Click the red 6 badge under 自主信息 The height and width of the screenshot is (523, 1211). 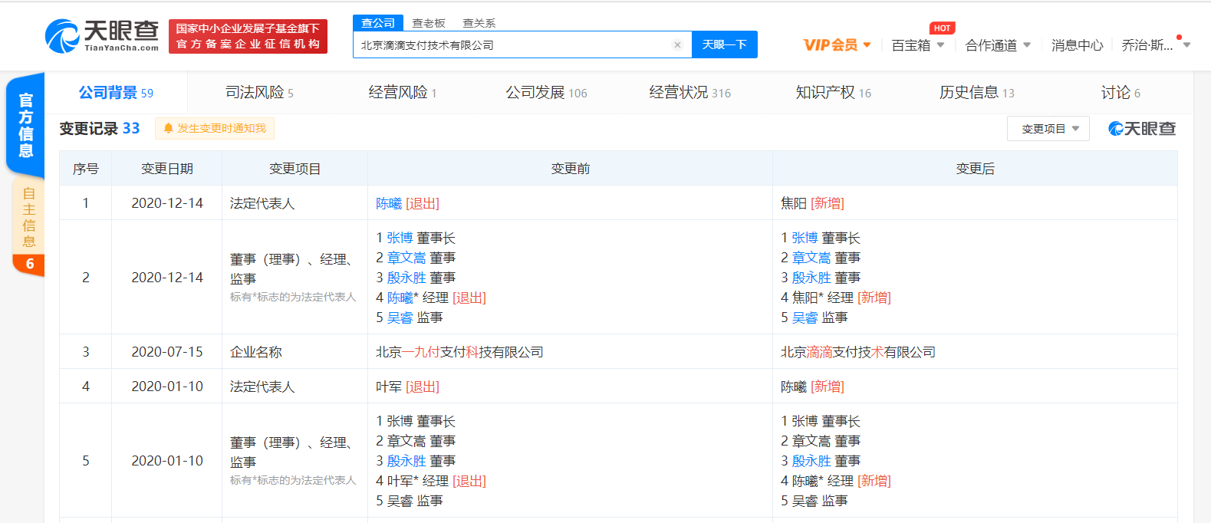(x=29, y=264)
